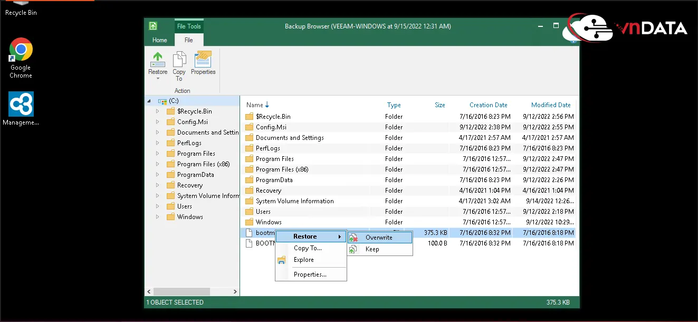Click the File Tools contextual tab header
The height and width of the screenshot is (322, 698).
point(189,26)
